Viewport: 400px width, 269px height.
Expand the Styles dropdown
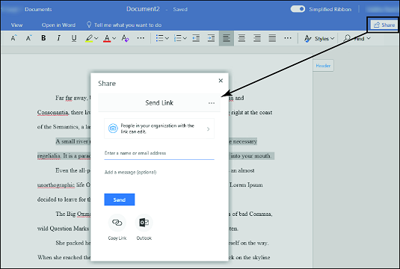tap(319, 39)
